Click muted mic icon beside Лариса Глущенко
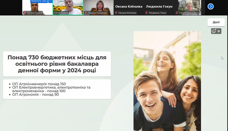The width and height of the screenshot is (228, 131). [x=86, y=13]
